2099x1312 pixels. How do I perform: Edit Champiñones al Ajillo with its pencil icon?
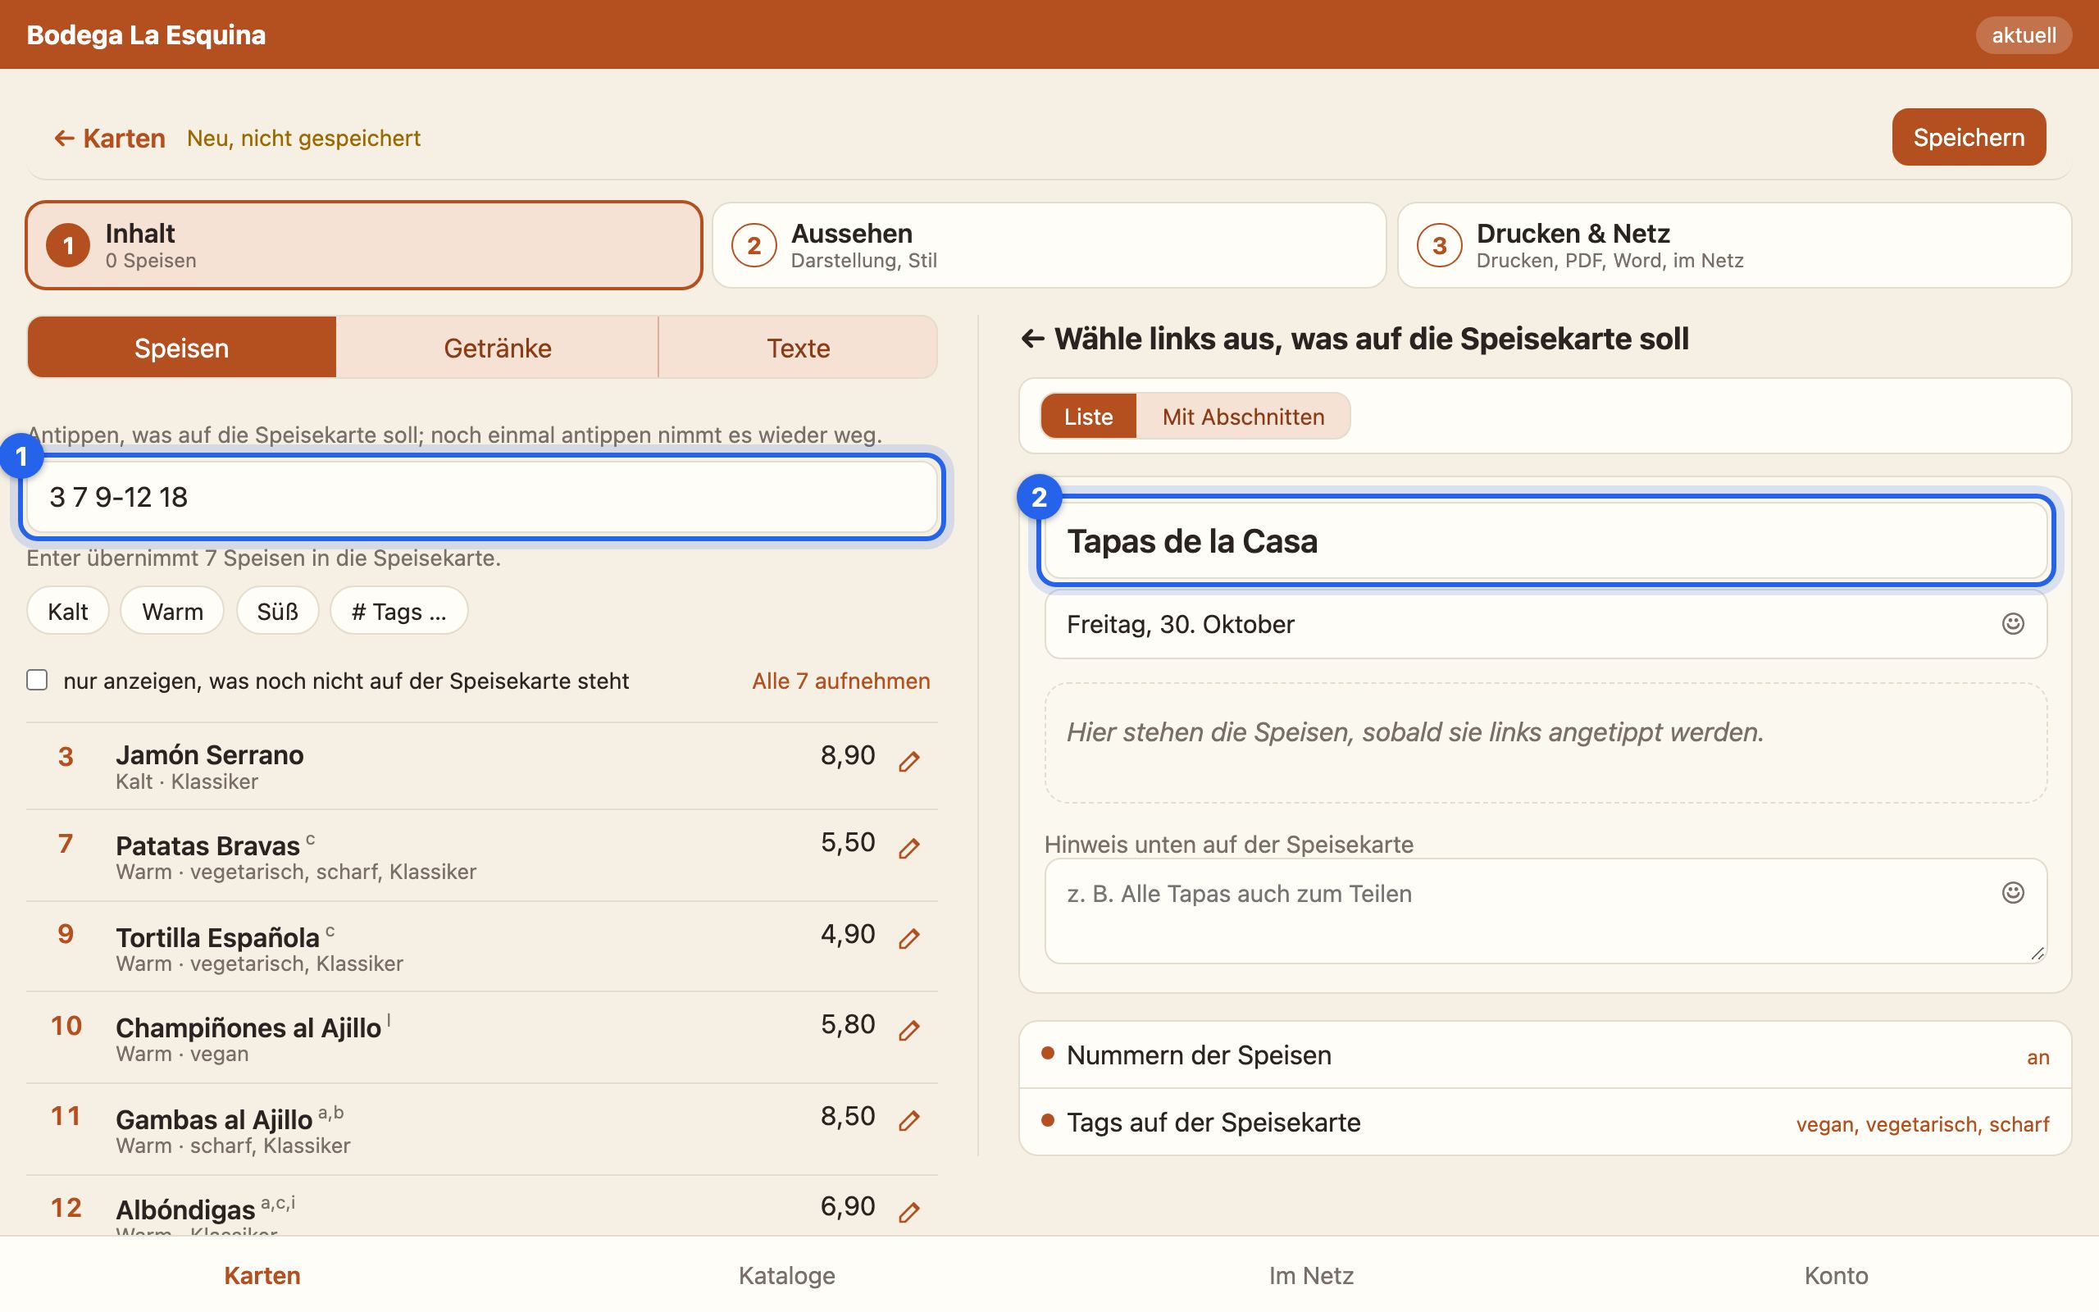point(908,1030)
